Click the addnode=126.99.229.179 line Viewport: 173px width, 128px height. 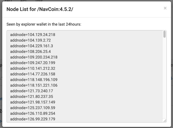coord(33,119)
